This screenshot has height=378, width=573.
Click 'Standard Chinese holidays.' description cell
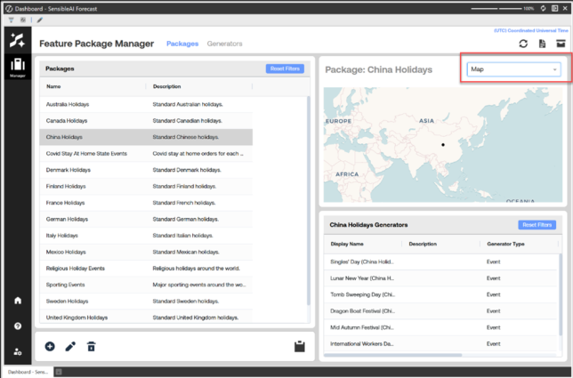tap(186, 137)
